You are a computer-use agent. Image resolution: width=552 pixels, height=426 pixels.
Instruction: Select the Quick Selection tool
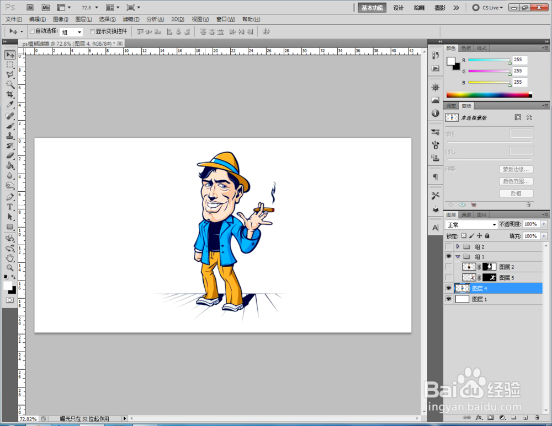tap(10, 84)
